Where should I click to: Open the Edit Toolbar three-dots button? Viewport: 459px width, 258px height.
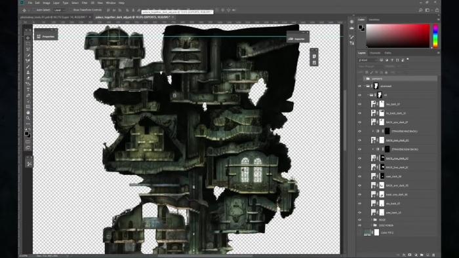point(28,124)
